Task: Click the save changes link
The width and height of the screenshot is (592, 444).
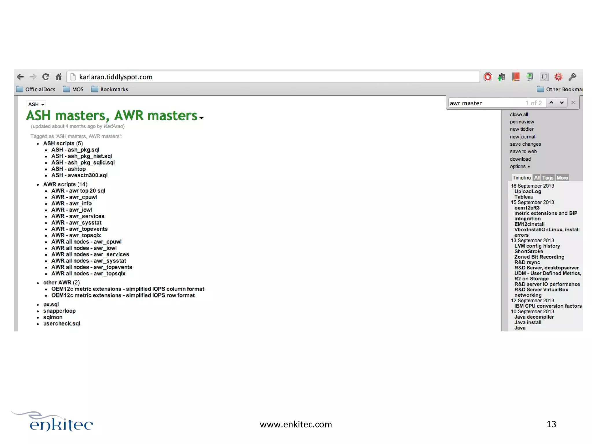Action: (525, 144)
